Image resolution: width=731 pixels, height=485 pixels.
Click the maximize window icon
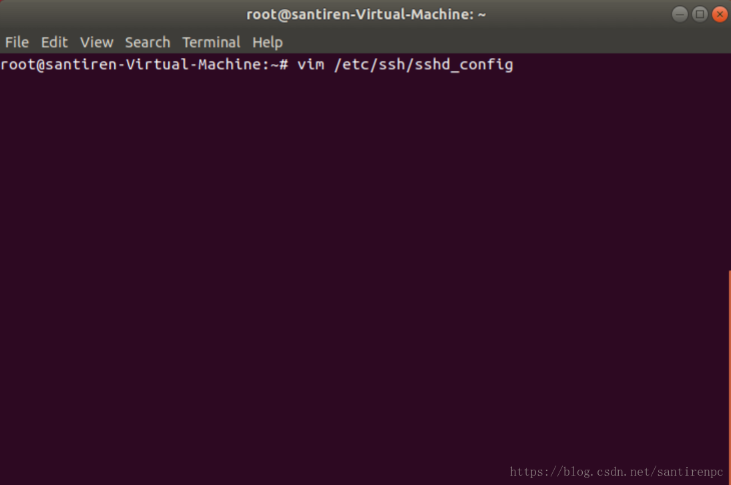pyautogui.click(x=700, y=14)
